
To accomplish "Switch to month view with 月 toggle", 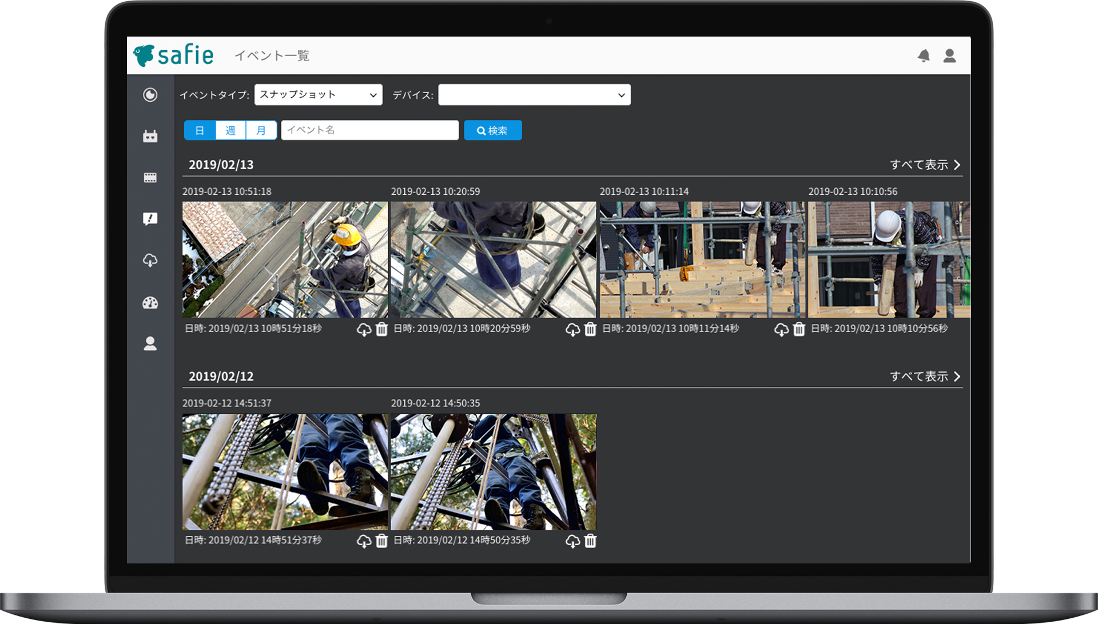I will (x=261, y=130).
